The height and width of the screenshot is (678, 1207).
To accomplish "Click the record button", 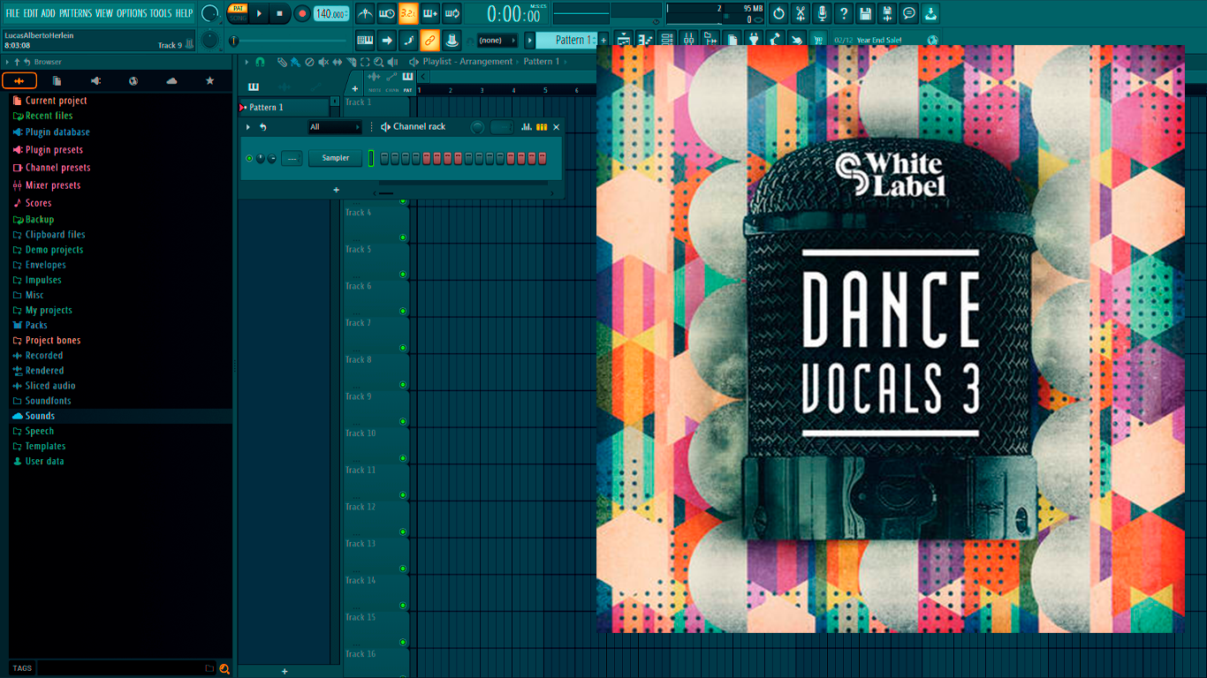I will 302,13.
